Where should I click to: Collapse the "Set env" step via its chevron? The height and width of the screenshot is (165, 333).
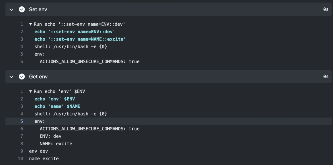pos(11,9)
